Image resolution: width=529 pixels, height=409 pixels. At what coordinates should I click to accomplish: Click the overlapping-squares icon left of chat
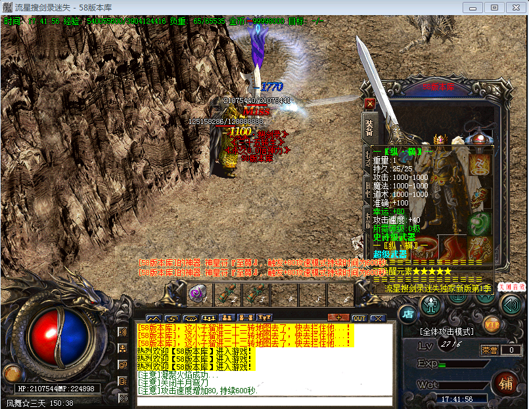click(123, 365)
